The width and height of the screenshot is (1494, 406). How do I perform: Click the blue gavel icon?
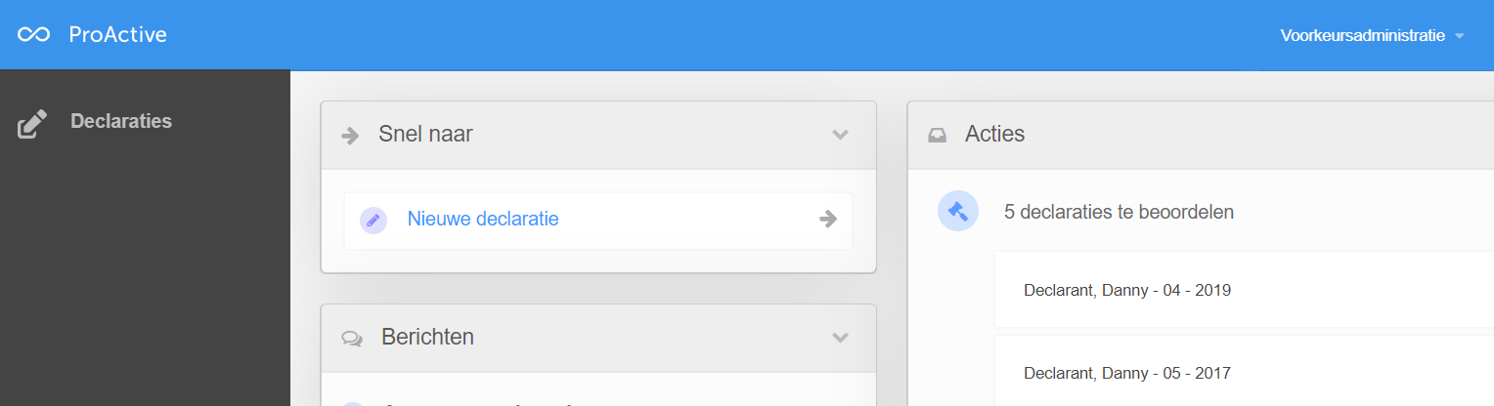coord(958,211)
